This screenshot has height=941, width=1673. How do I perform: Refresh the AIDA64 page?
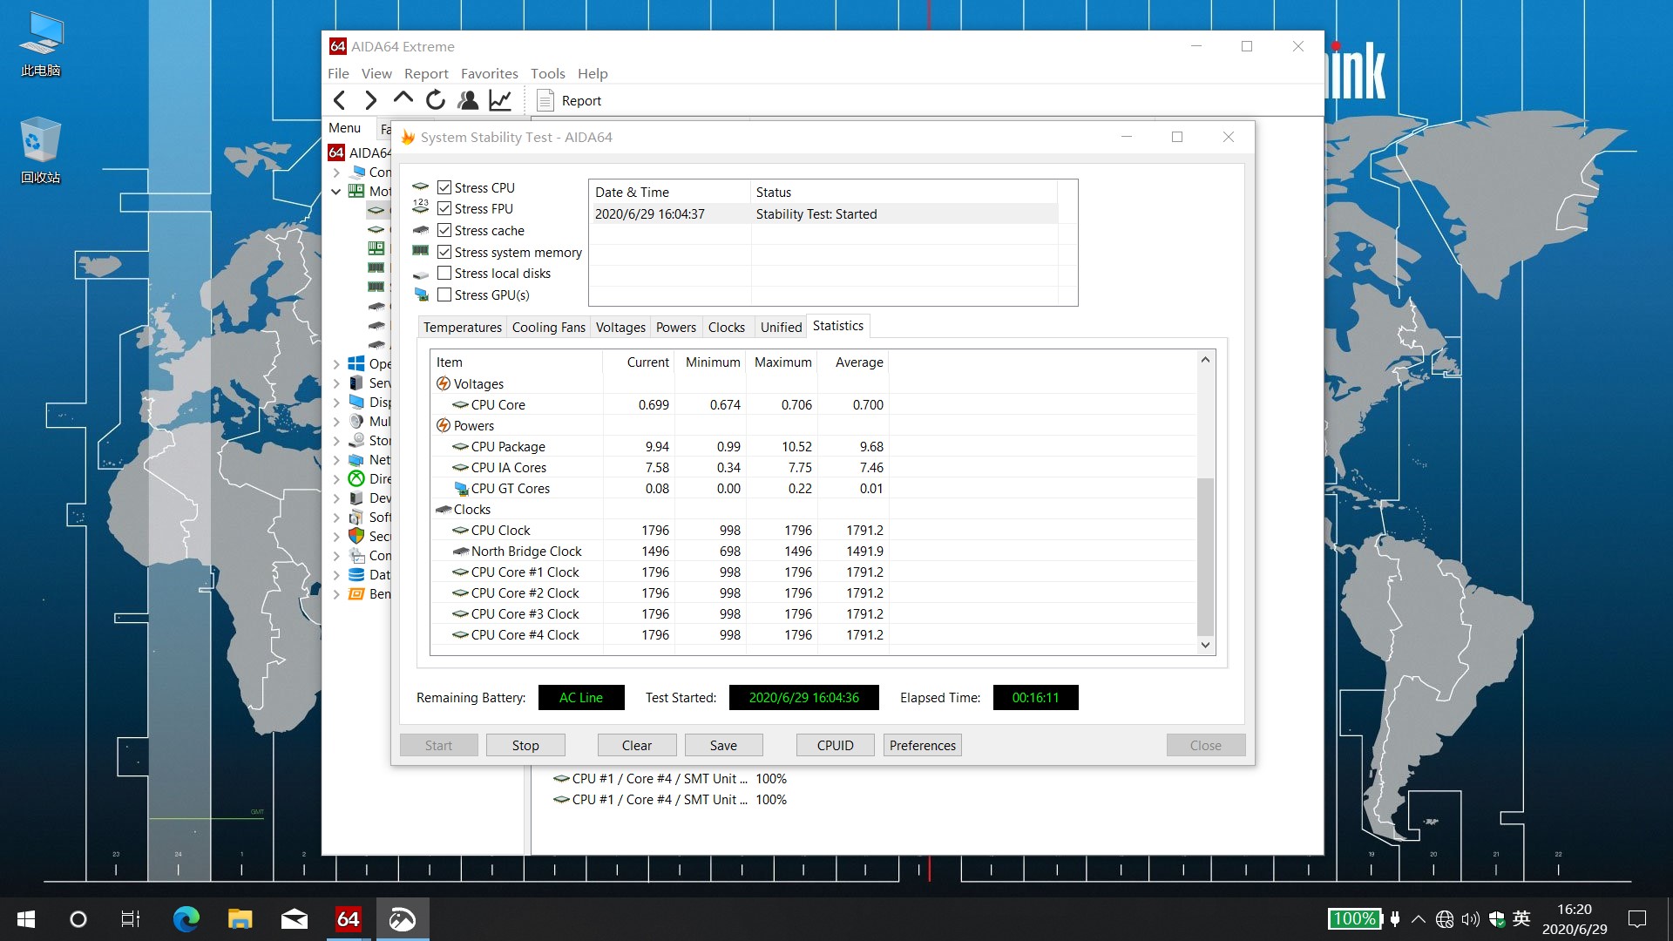[435, 100]
